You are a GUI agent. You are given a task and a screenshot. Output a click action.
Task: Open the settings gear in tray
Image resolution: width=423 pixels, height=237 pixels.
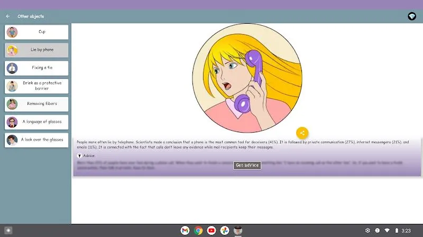(x=367, y=230)
